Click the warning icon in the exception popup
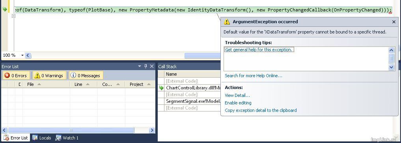The height and width of the screenshot is (143, 401). tap(227, 22)
